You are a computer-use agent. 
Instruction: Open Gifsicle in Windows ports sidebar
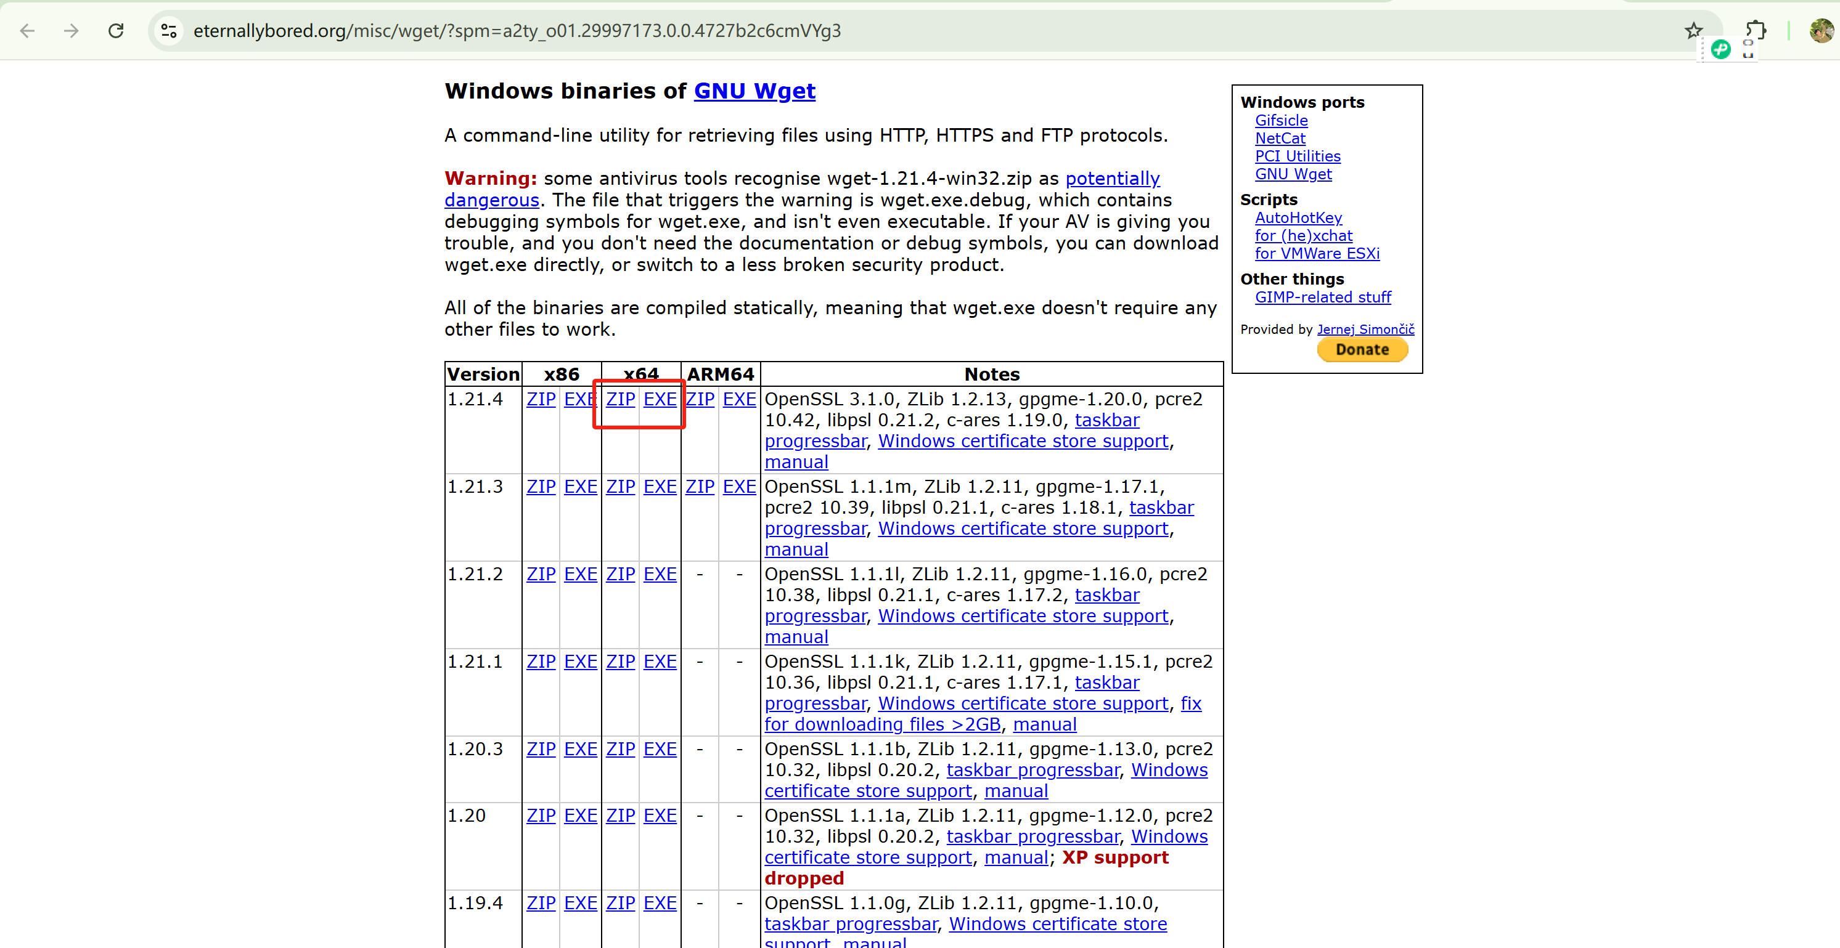(1281, 121)
